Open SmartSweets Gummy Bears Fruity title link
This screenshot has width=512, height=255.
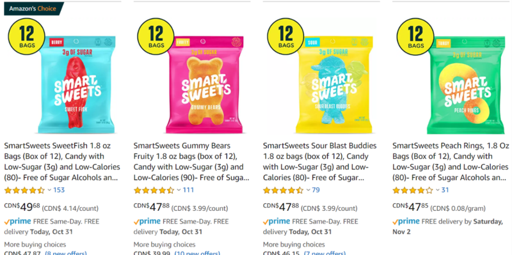(191, 162)
